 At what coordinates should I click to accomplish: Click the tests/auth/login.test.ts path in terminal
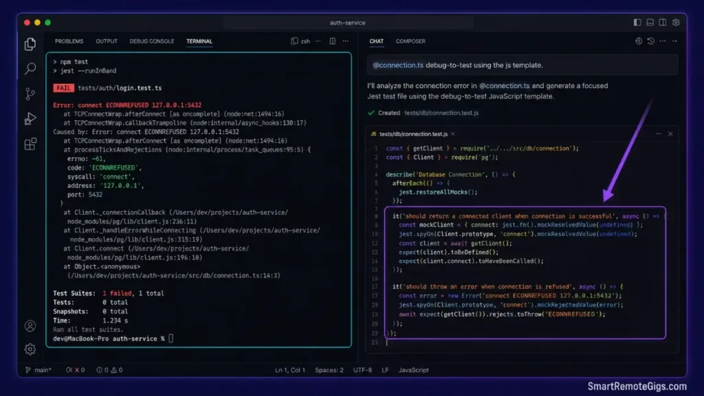coord(120,89)
